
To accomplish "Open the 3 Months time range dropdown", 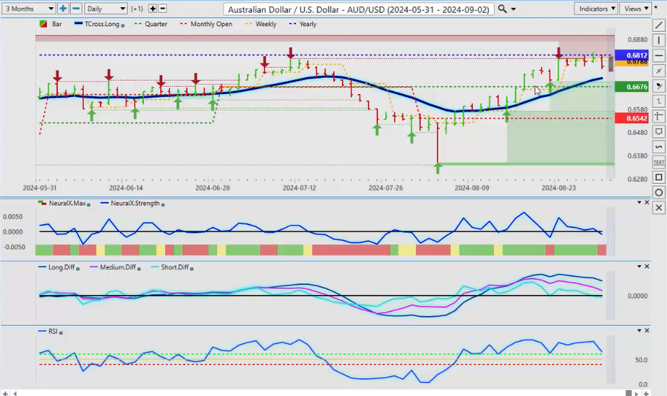I will pos(28,9).
